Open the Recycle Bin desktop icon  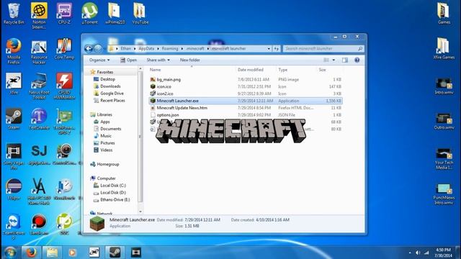[x=14, y=14]
